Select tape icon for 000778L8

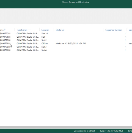tap(0, 43)
